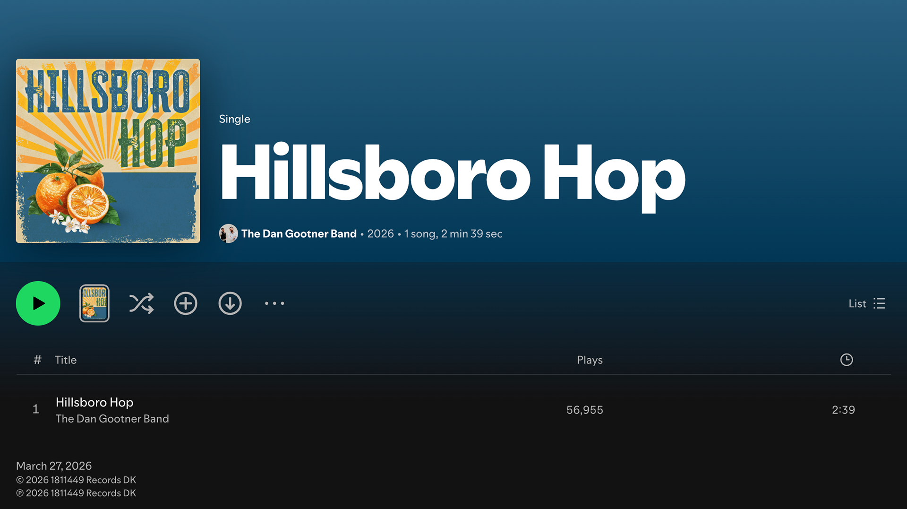Open The Dan Gootner Band header link
907x509 pixels.
(x=299, y=233)
